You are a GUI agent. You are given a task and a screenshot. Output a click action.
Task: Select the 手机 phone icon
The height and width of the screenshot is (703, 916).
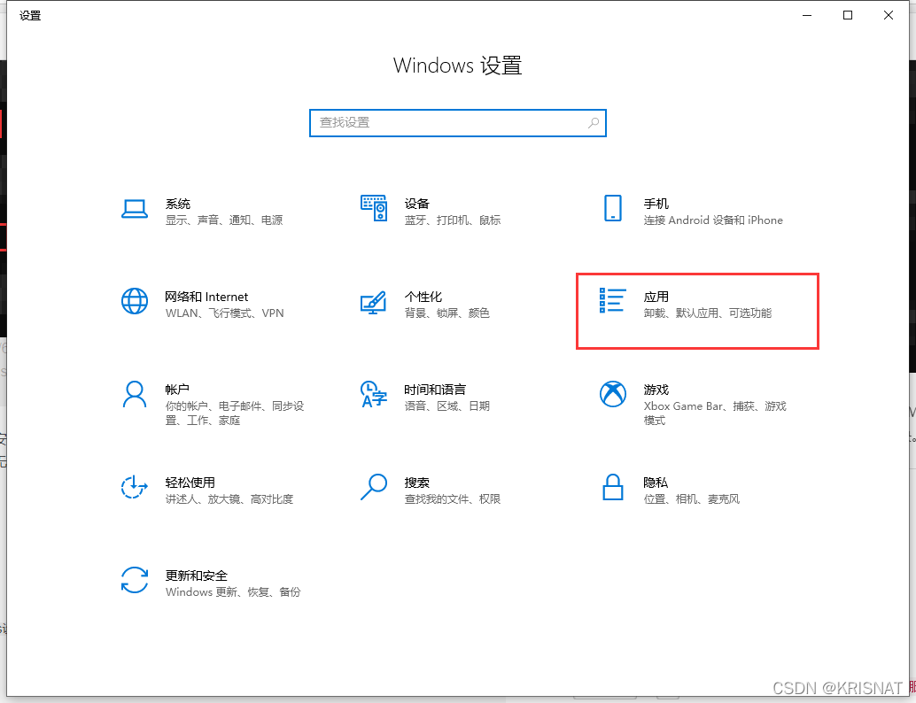pyautogui.click(x=613, y=208)
